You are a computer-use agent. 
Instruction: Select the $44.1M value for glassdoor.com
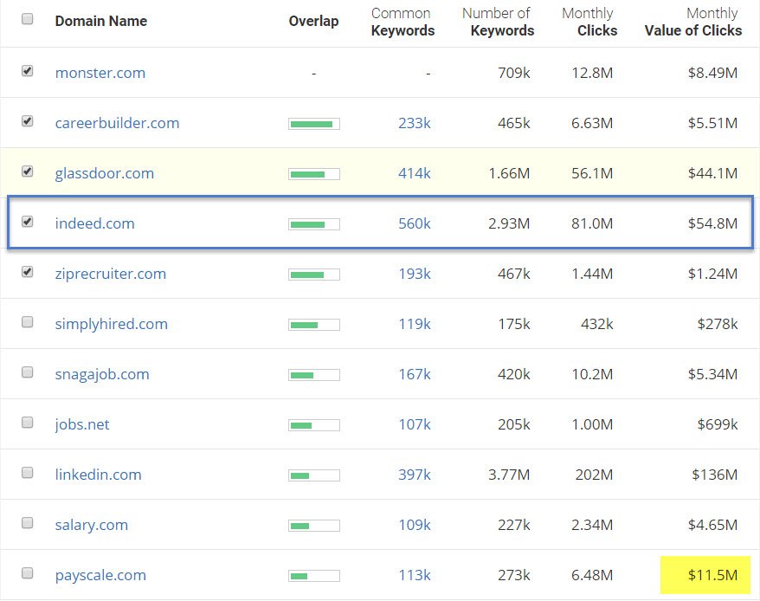712,174
